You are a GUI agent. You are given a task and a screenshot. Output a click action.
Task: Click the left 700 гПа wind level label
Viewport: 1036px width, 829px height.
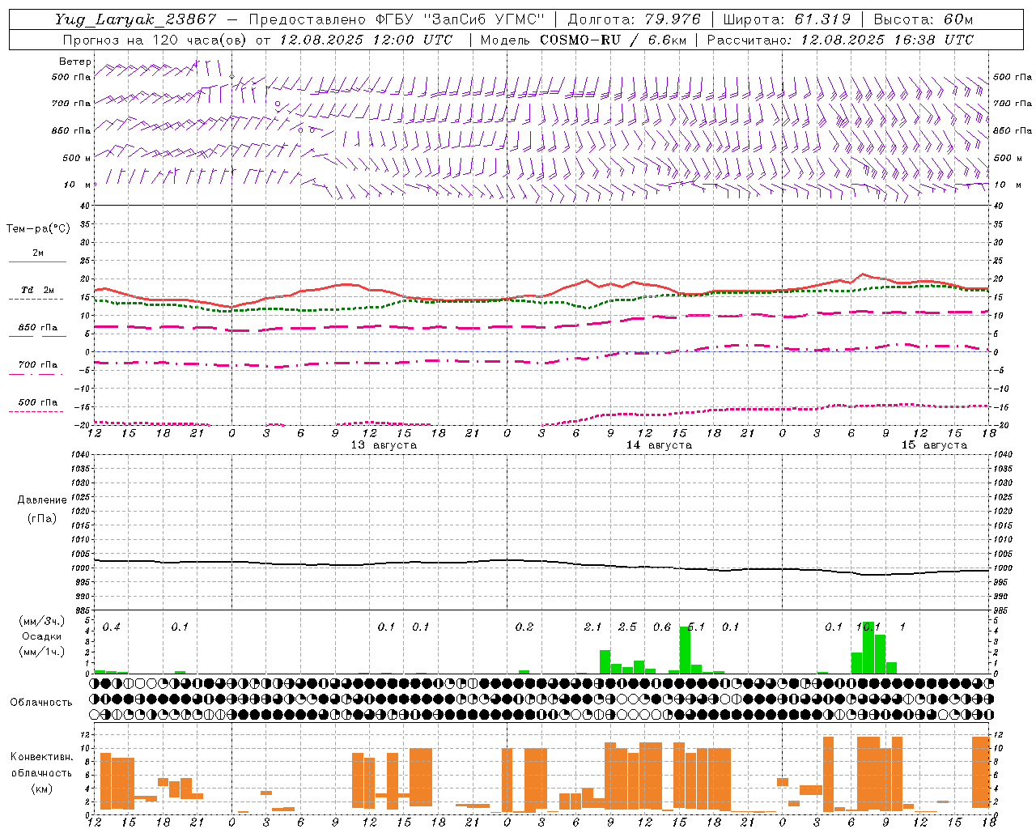click(x=71, y=104)
